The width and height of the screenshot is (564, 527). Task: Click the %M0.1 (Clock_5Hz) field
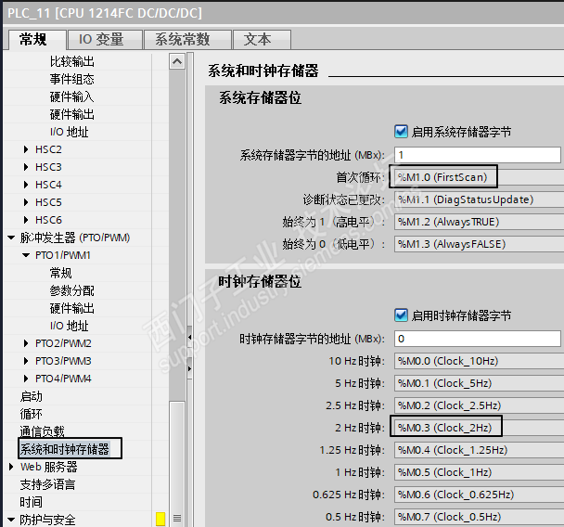[479, 383]
